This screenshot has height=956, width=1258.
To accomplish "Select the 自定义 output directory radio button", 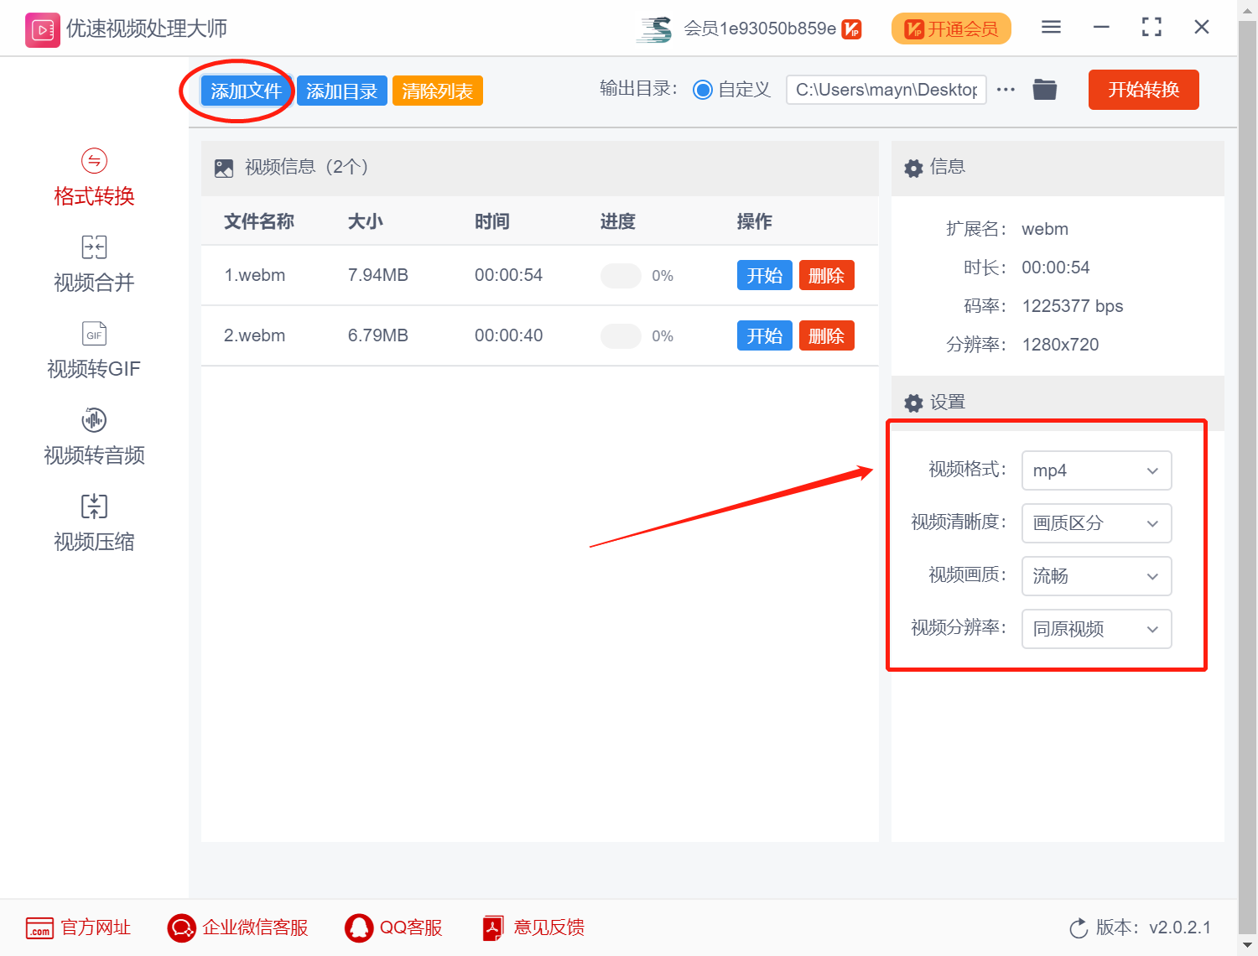I will (703, 90).
